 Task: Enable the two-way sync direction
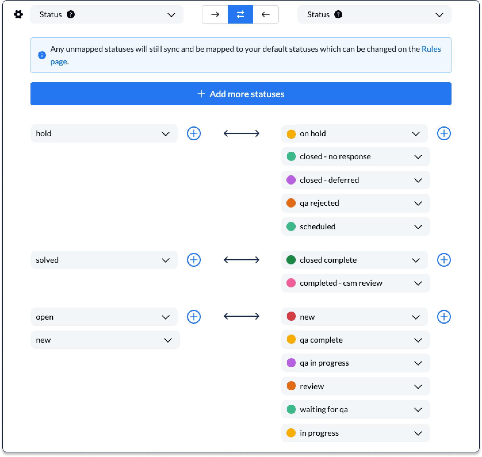(x=240, y=14)
